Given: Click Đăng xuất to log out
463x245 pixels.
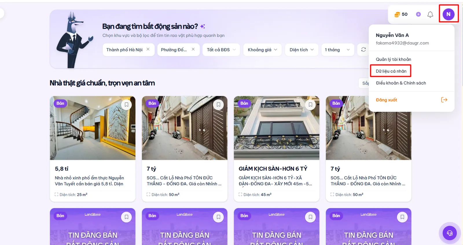Looking at the screenshot, I should (x=386, y=100).
